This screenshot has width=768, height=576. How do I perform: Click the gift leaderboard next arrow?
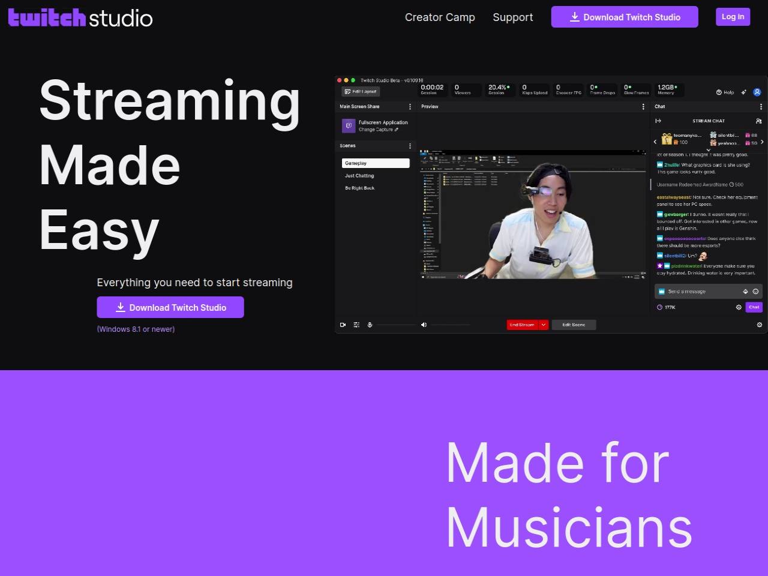[762, 142]
